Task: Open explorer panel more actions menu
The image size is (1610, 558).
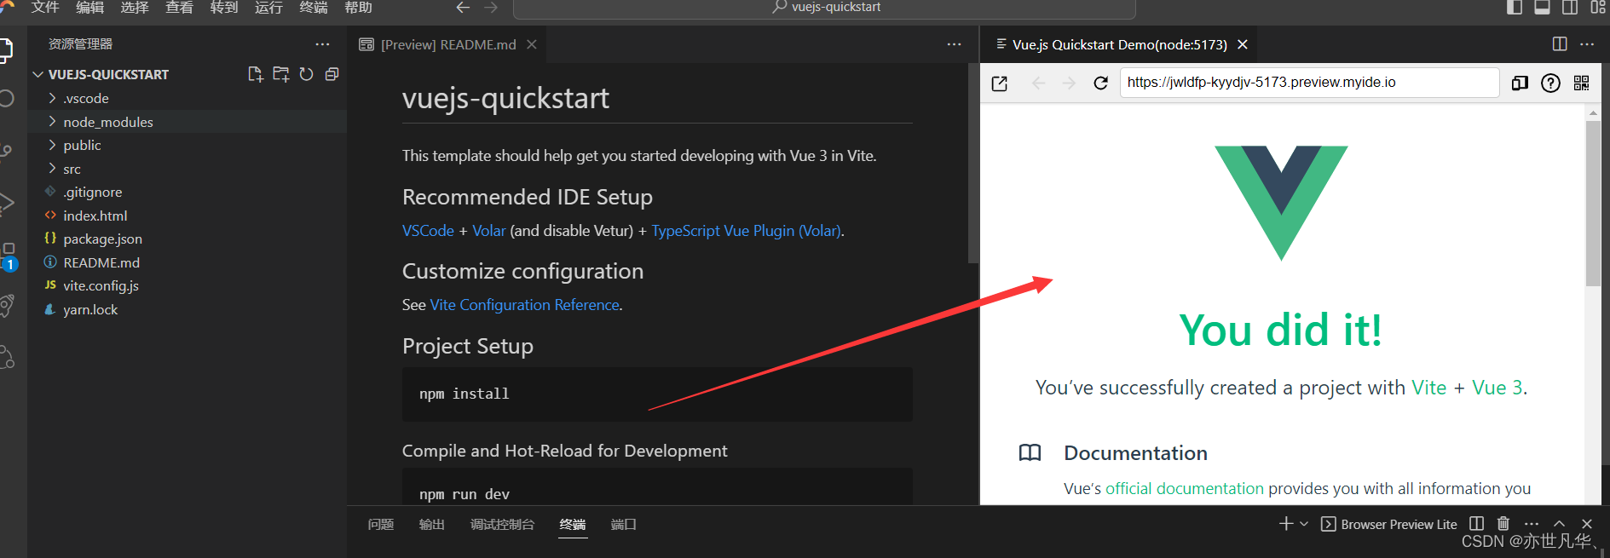Action: pos(322,44)
